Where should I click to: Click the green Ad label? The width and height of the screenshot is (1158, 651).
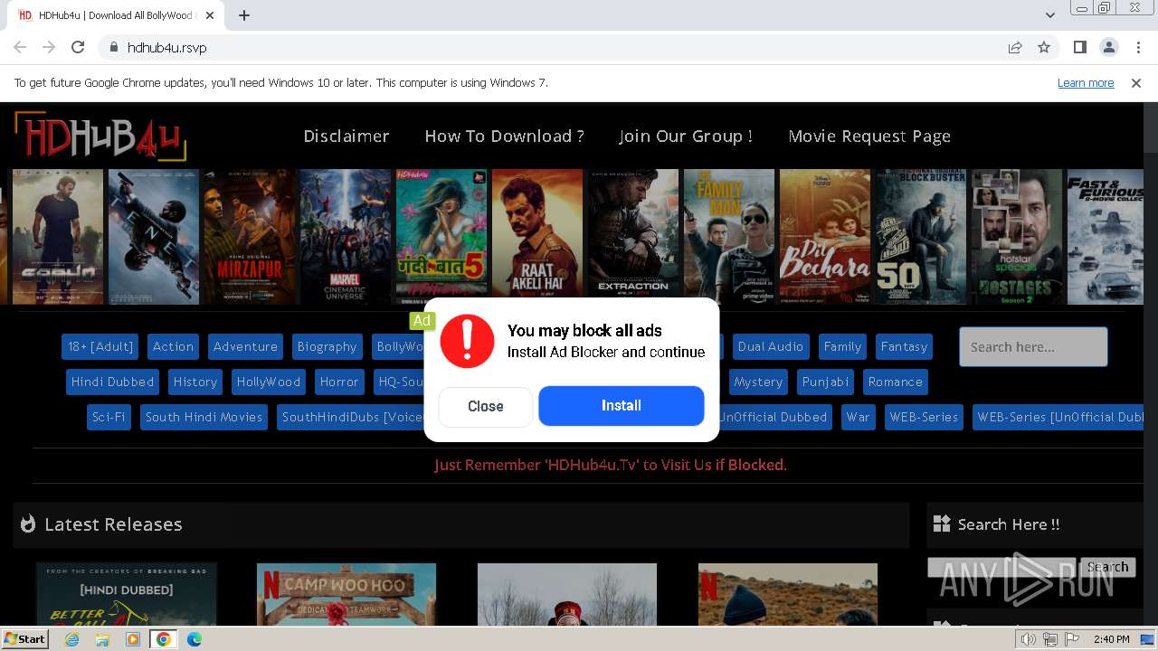[422, 320]
